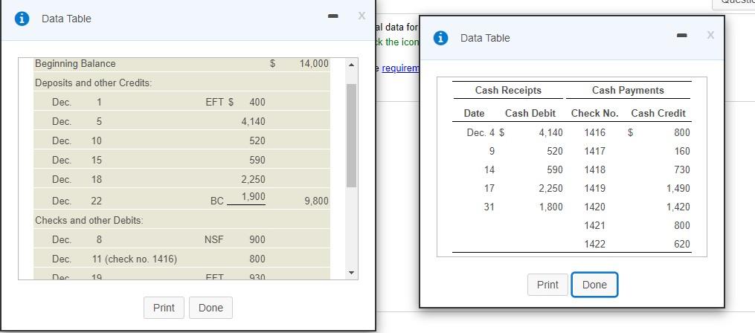The image size is (755, 333).
Task: Select the 590 deposit on Dec. 15
Action: point(257,160)
